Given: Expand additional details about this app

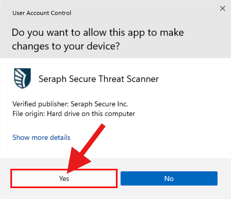Looking at the screenshot, I should coord(41,138).
